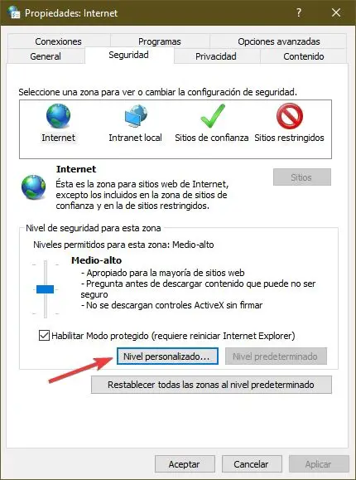Select the Contenido tab
The height and width of the screenshot is (480, 356).
(x=303, y=56)
